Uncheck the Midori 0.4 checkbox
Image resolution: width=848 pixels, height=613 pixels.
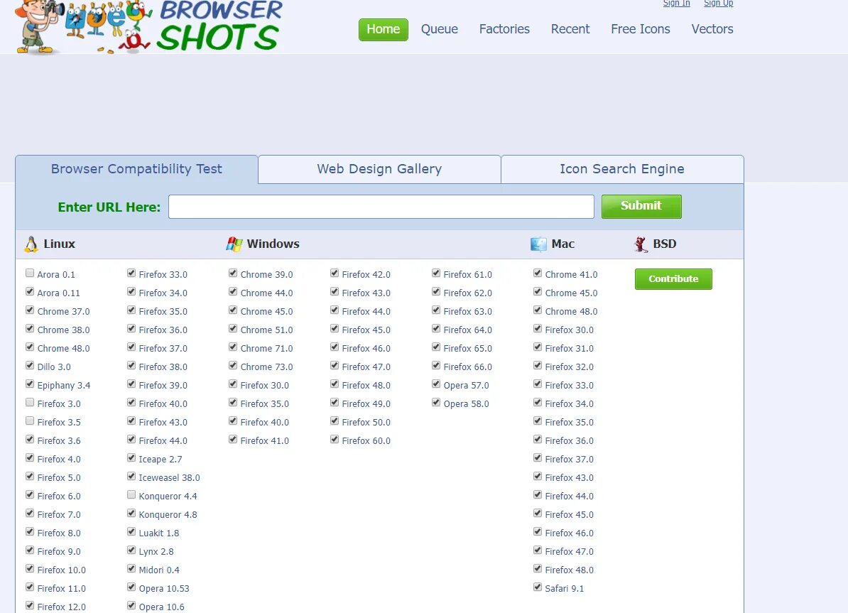(131, 569)
